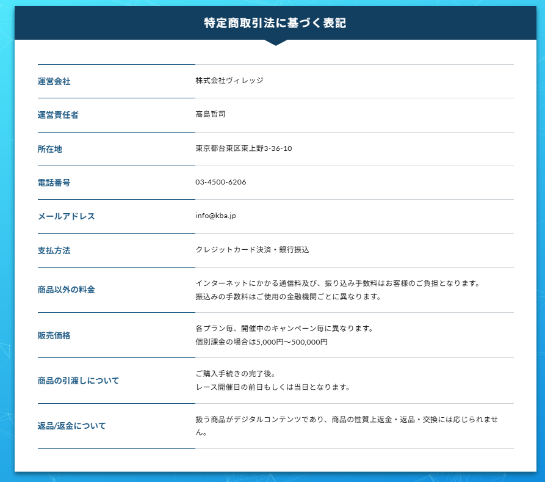
Task: Click the address 東京都台東区東上野3-36-10
Action: 244,148
